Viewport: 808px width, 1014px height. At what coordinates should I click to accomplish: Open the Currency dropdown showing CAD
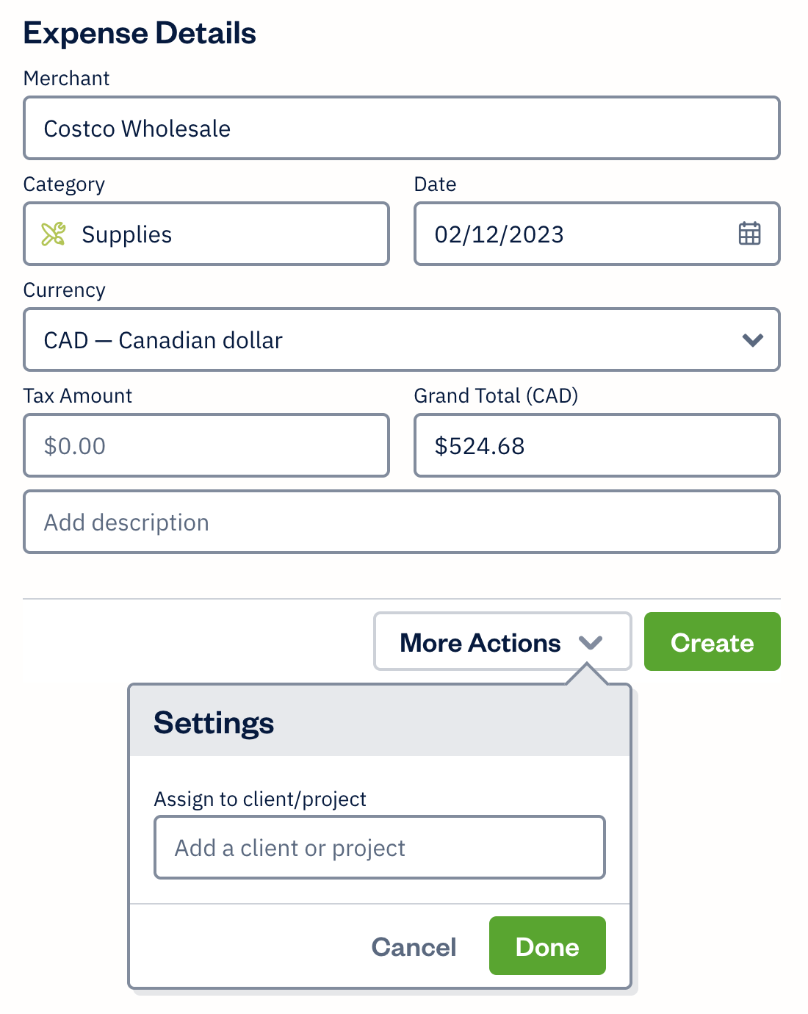[402, 339]
